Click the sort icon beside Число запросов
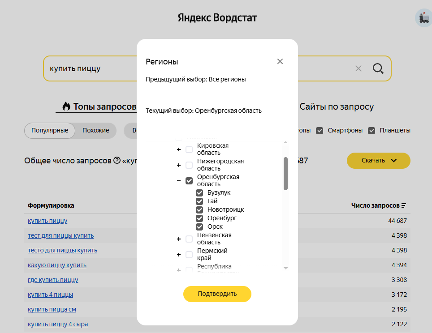Viewport: 432px width, 333px height. click(404, 205)
